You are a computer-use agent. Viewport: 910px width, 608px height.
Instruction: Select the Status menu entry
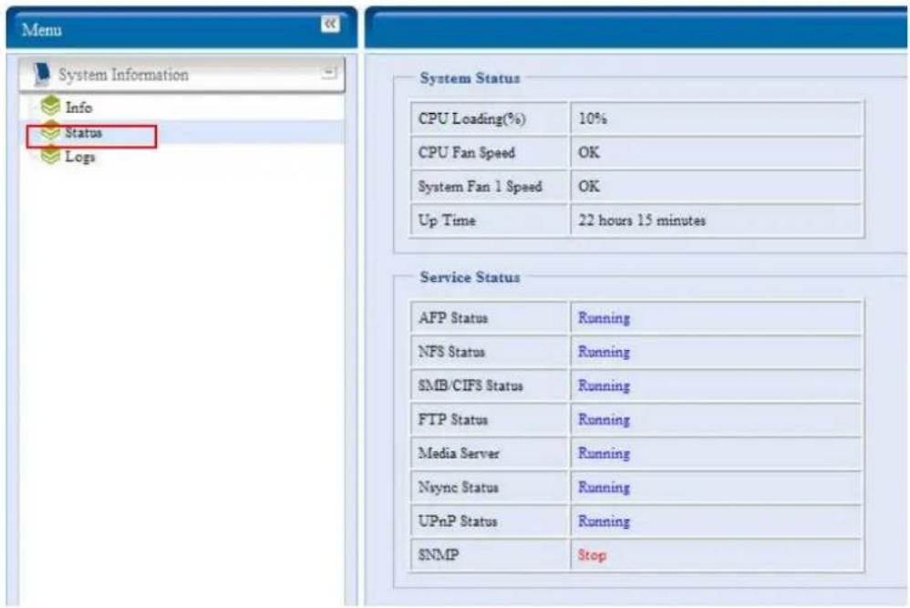[84, 133]
